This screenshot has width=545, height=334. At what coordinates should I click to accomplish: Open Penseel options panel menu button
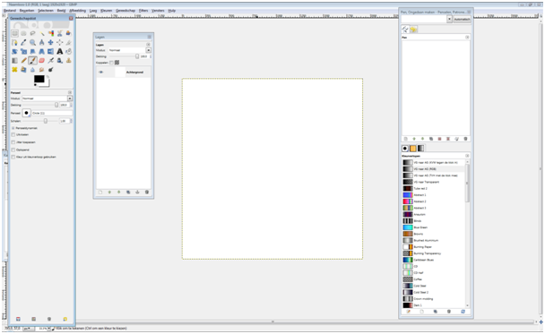click(x=70, y=92)
